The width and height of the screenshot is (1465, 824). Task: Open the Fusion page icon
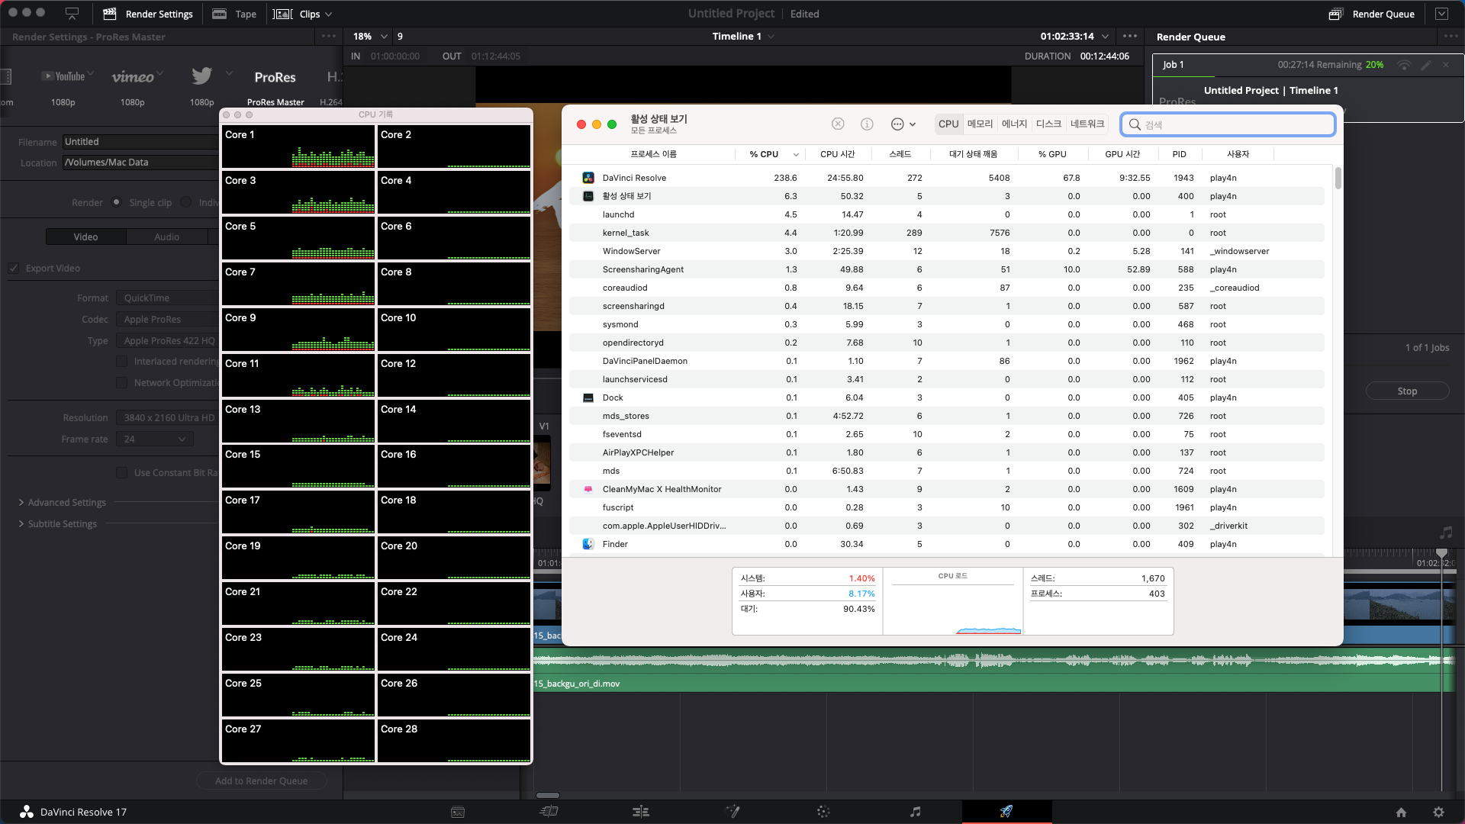point(732,812)
